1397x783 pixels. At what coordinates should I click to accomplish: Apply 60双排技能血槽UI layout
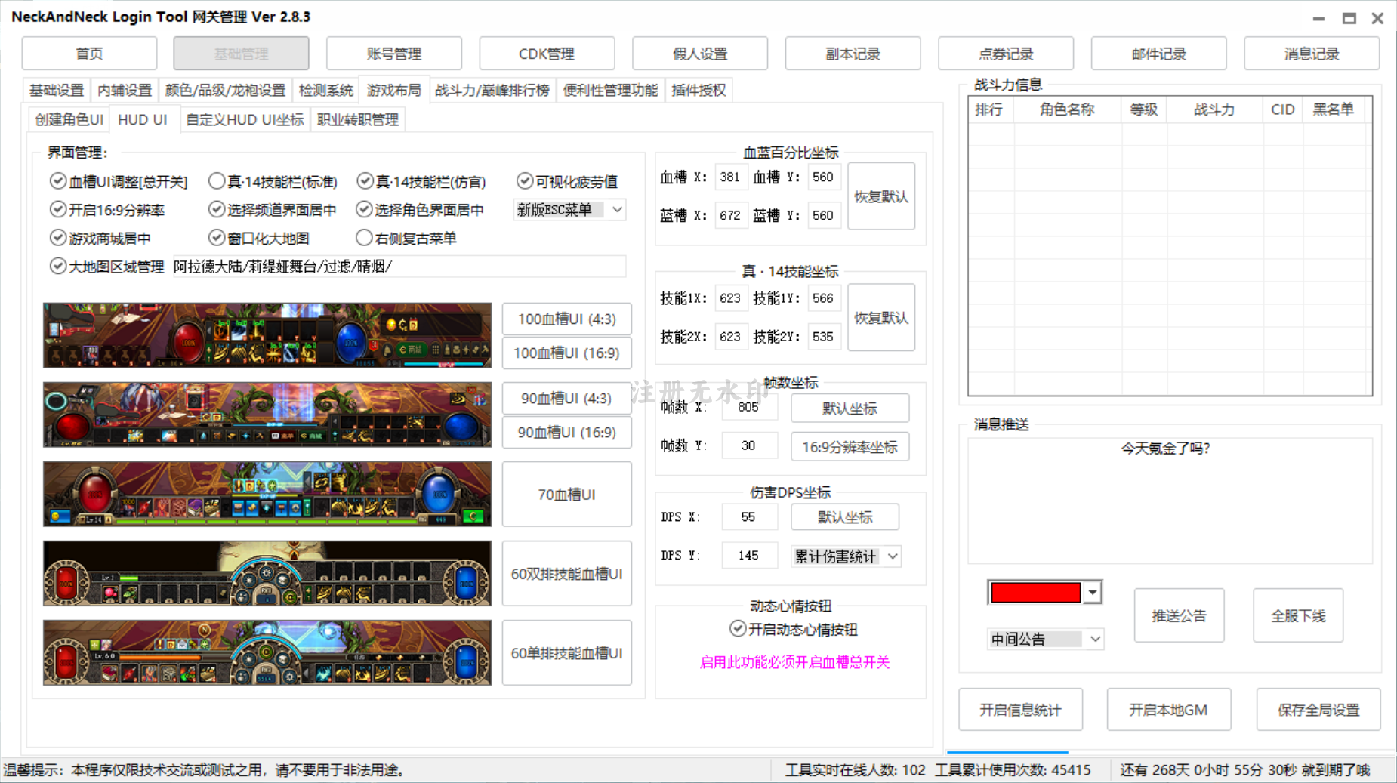(x=566, y=573)
